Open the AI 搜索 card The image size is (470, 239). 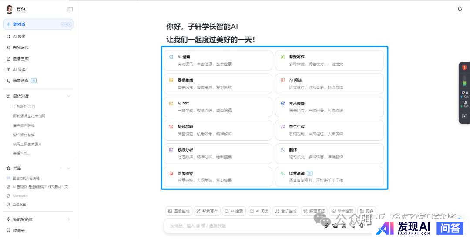(x=218, y=60)
